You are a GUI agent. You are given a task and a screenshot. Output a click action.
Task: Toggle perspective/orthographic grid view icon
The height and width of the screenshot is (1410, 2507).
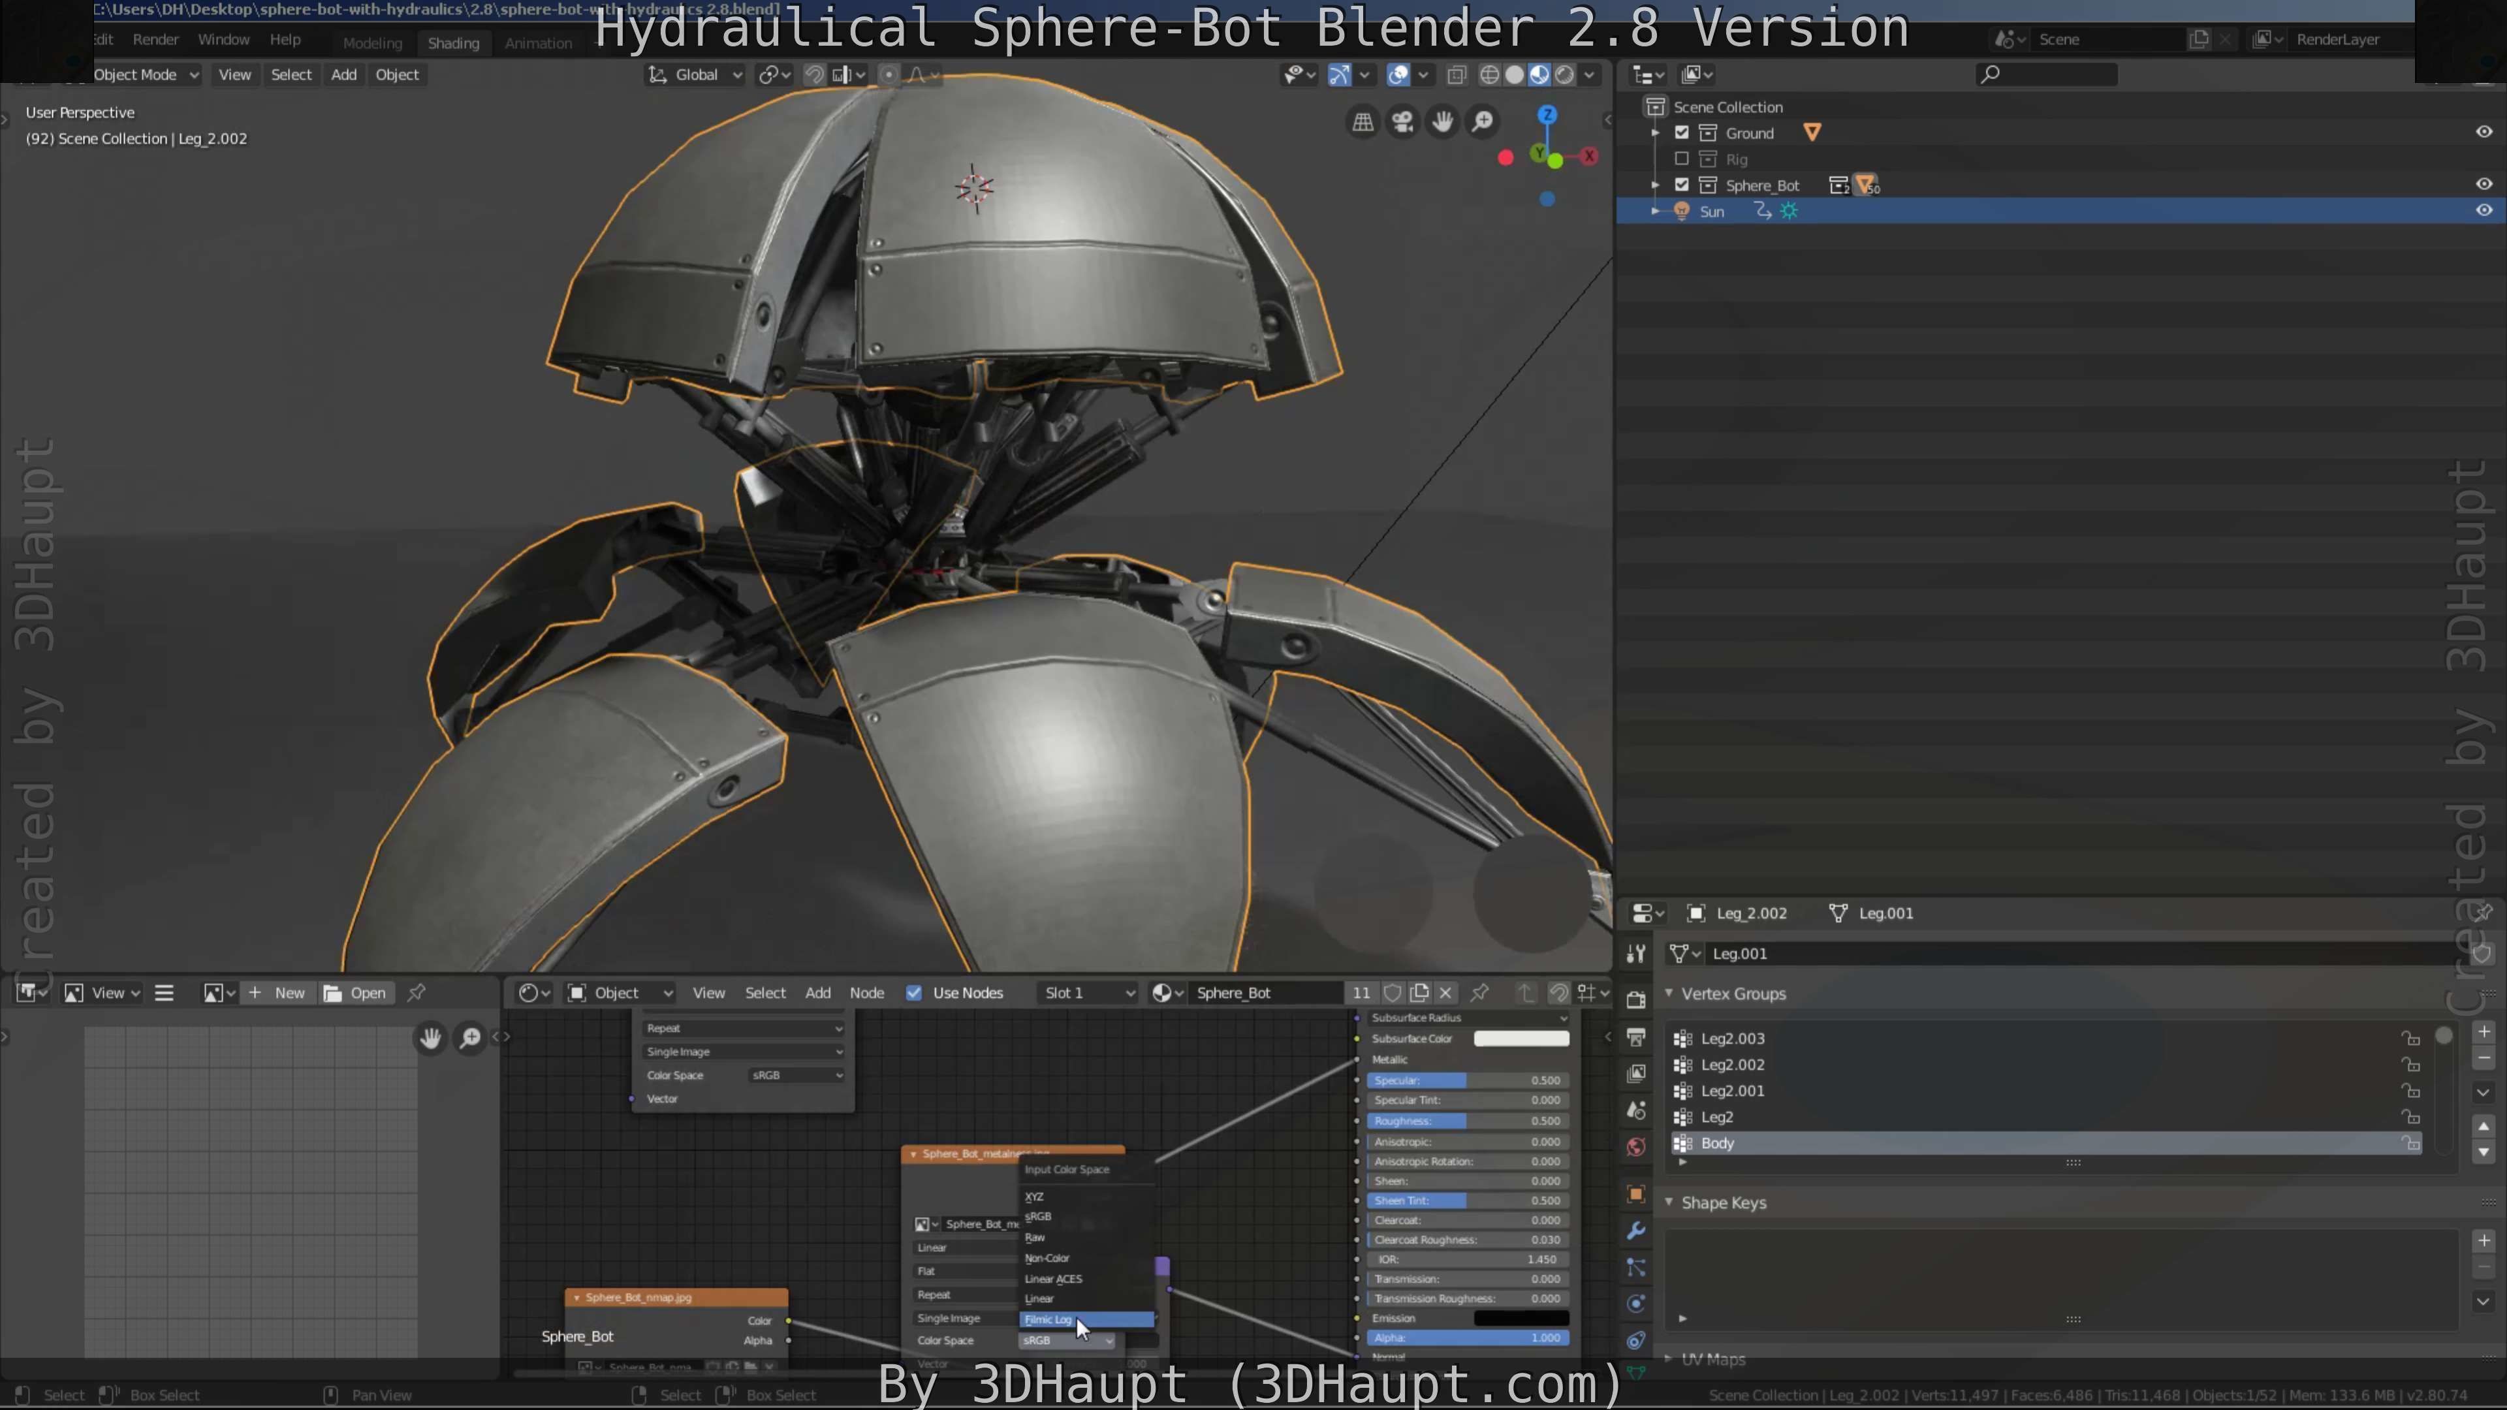(x=1363, y=121)
